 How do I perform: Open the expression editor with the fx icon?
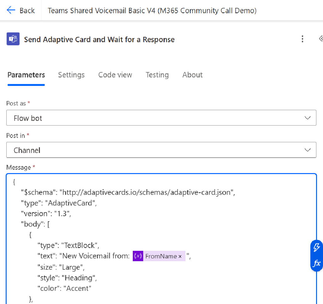(316, 264)
